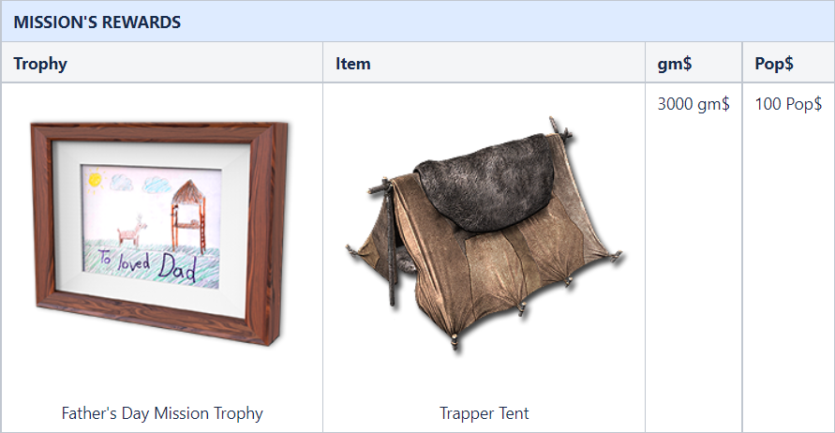The image size is (835, 433).
Task: Click the Trapper Tent caption text
Action: point(485,413)
